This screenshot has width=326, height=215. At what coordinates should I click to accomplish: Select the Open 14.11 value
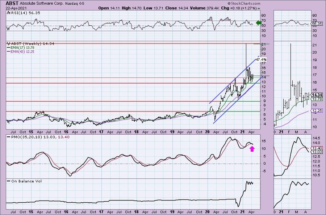[109, 8]
